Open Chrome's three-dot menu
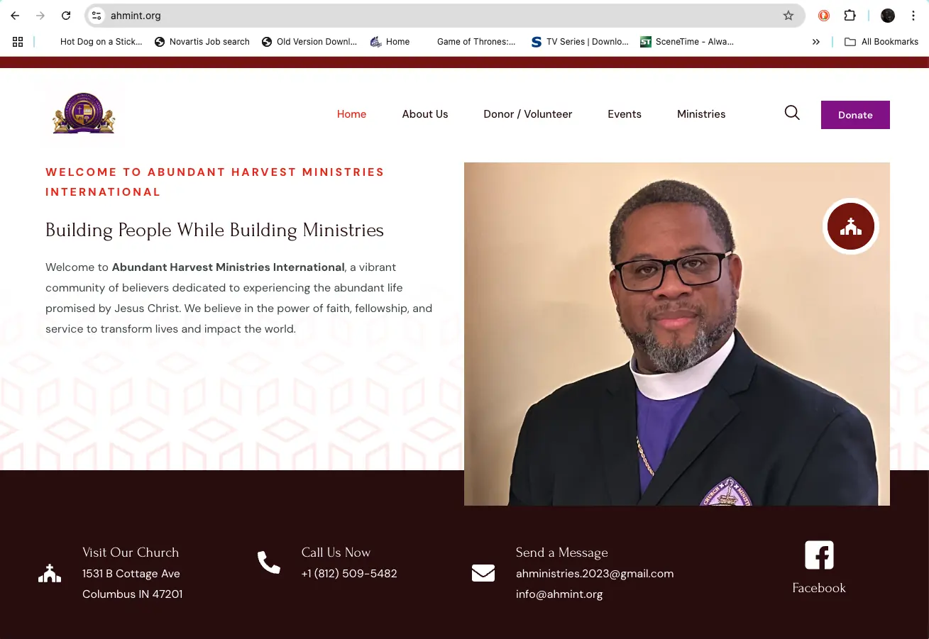Image resolution: width=929 pixels, height=639 pixels. (913, 16)
